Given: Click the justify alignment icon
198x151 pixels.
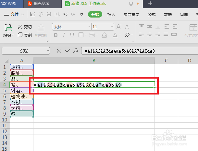Looking at the screenshot, I should coord(166,35).
